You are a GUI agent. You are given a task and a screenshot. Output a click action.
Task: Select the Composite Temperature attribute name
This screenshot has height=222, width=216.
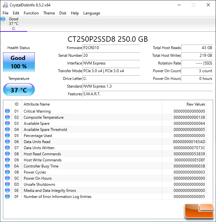[44, 117]
